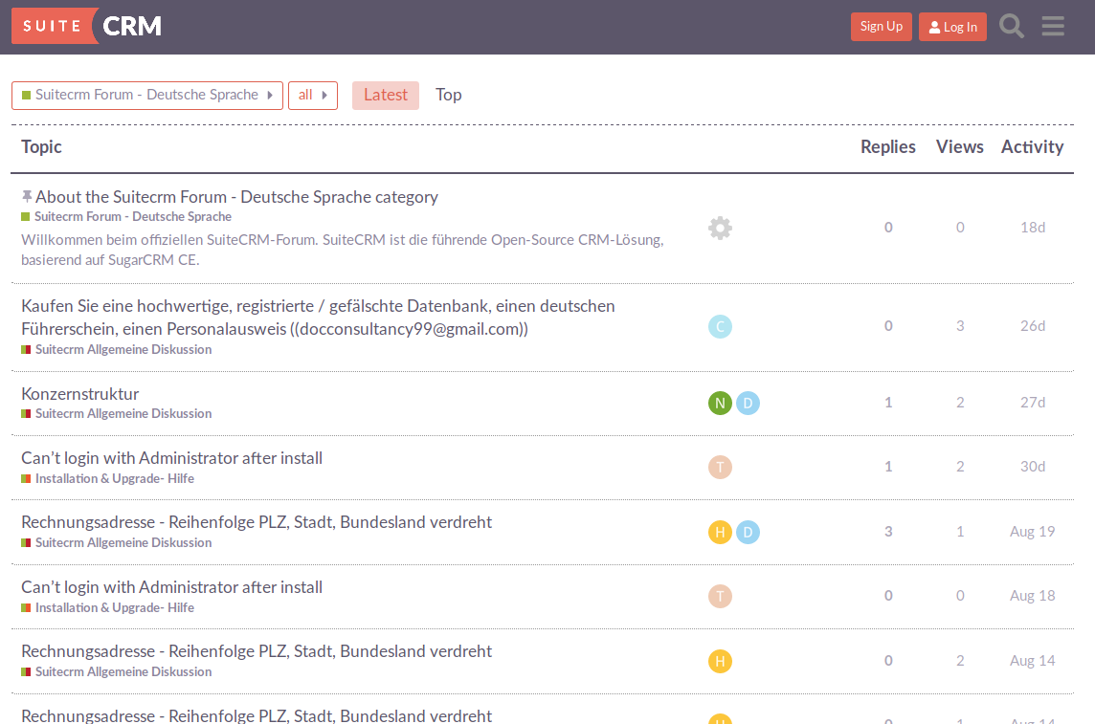Click the "Willkommen beim offiziellen SuiteCRM-Forum" excerpt text

point(343,250)
